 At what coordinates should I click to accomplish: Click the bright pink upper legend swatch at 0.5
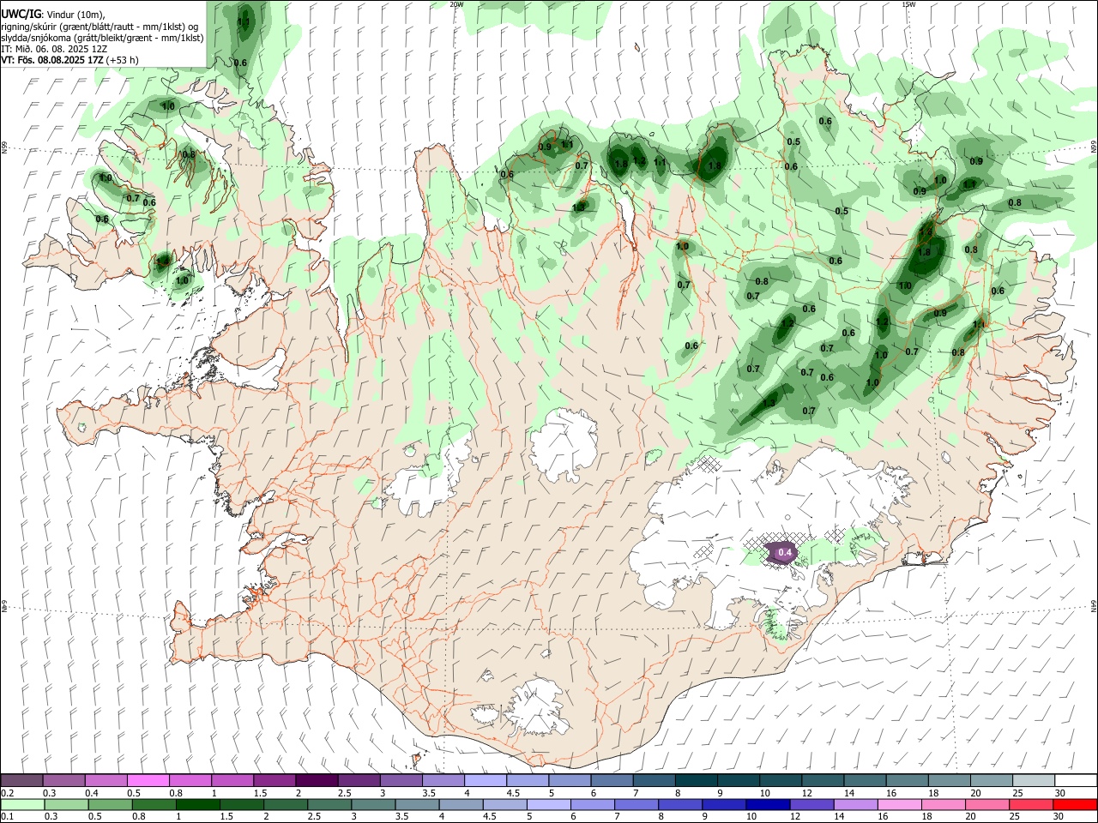[148, 781]
